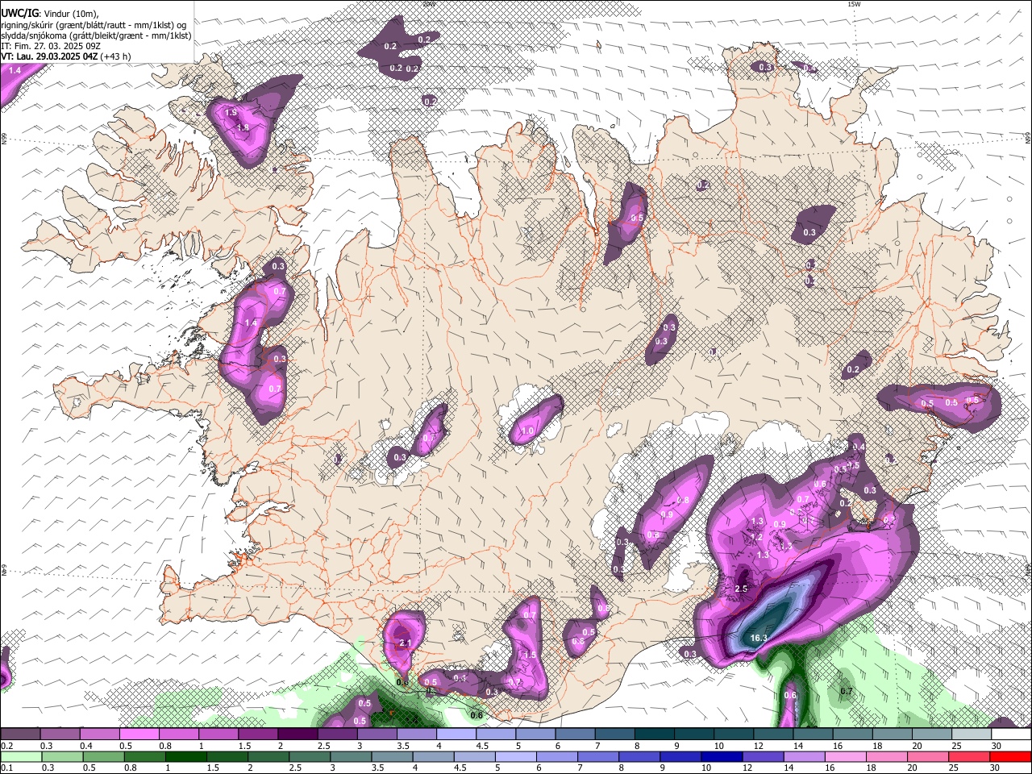Select the 1.8 value in the Westfjords
The height and width of the screenshot is (774, 1032).
tap(243, 127)
